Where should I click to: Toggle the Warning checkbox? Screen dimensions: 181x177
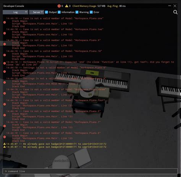pos(77,12)
